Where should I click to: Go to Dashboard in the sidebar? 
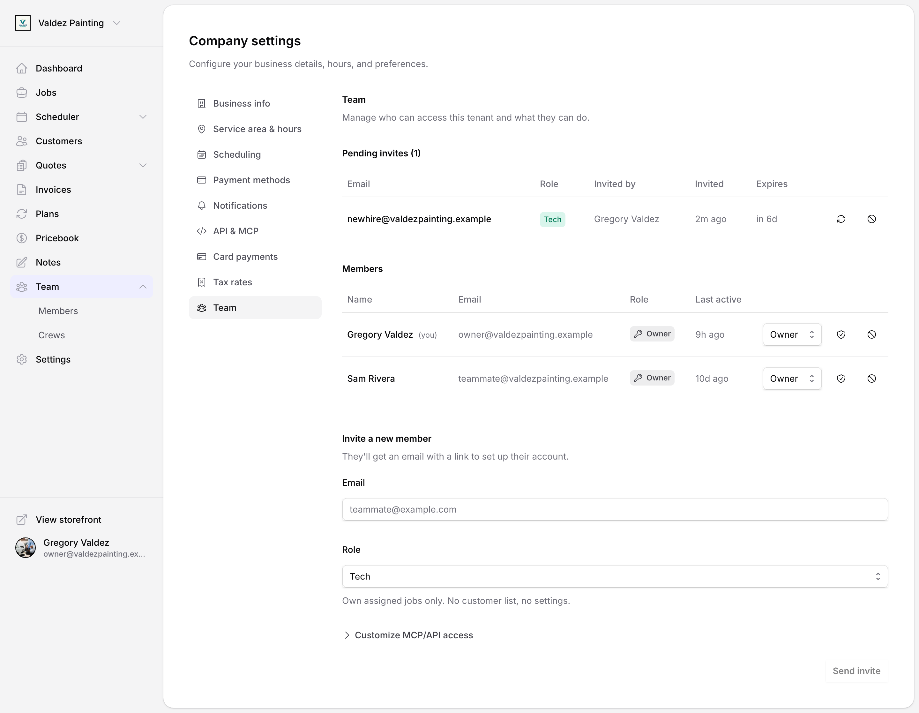point(81,68)
